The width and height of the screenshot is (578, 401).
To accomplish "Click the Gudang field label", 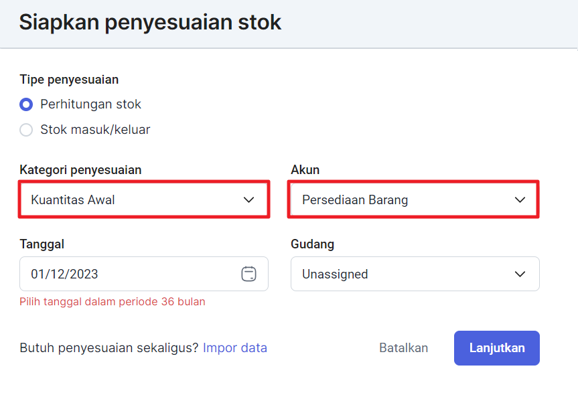I will (313, 244).
